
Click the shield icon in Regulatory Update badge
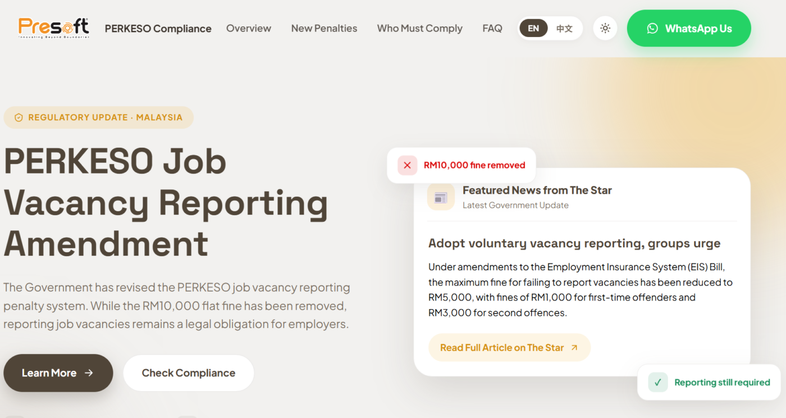(x=19, y=117)
